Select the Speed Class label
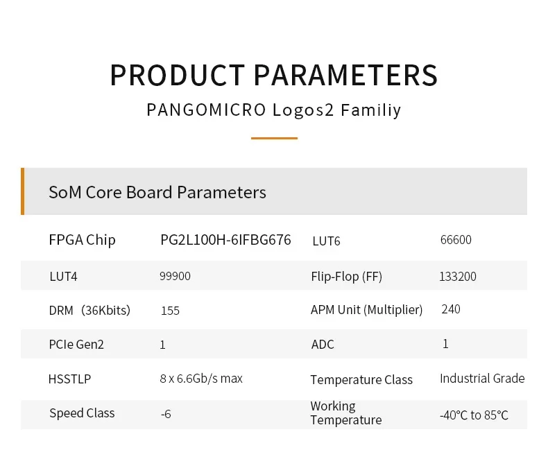Image resolution: width=548 pixels, height=459 pixels. [x=82, y=413]
